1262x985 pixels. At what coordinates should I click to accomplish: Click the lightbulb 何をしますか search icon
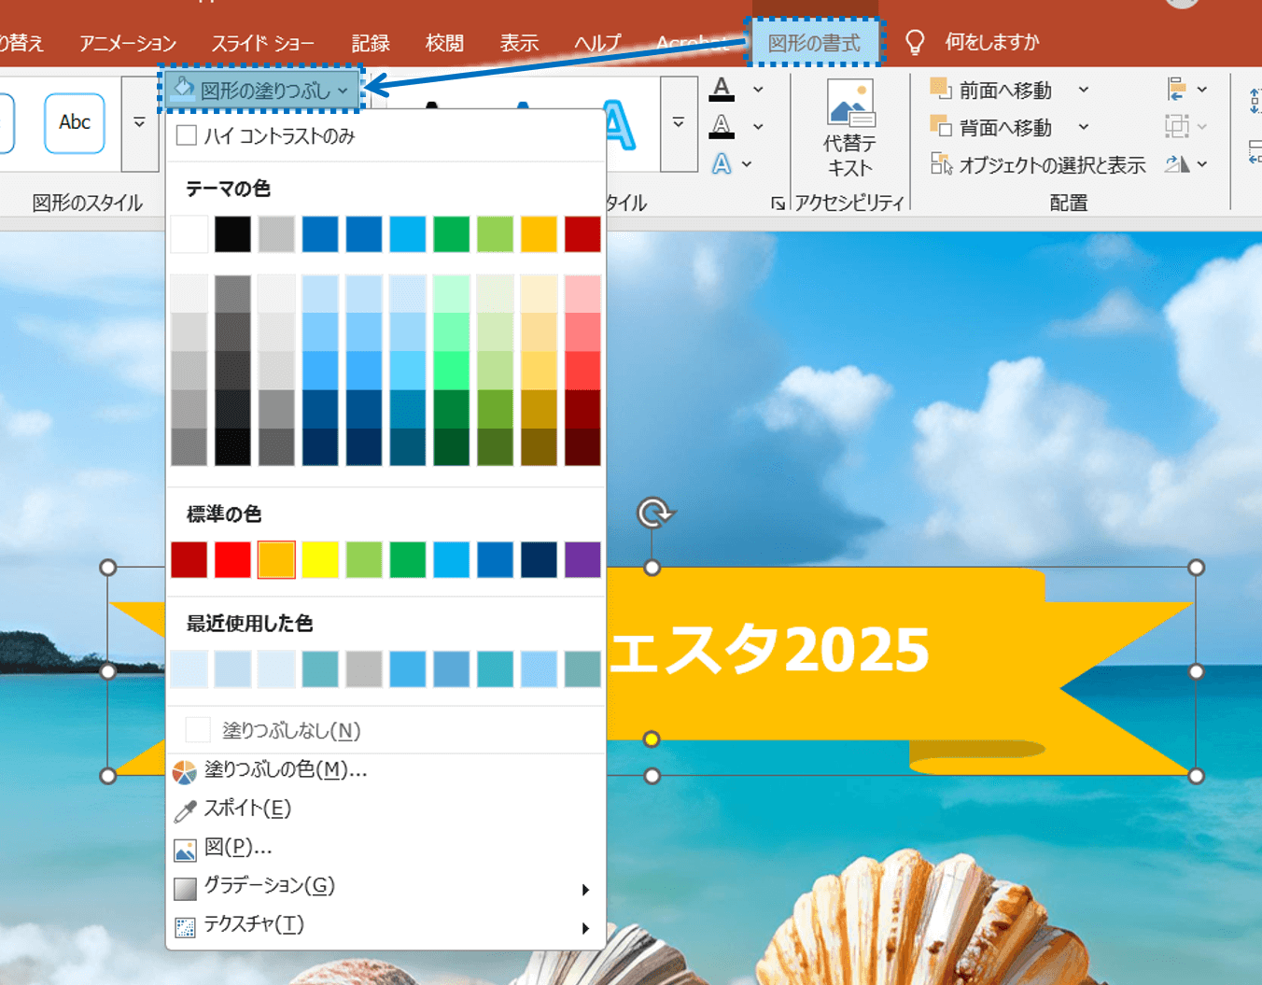(915, 42)
